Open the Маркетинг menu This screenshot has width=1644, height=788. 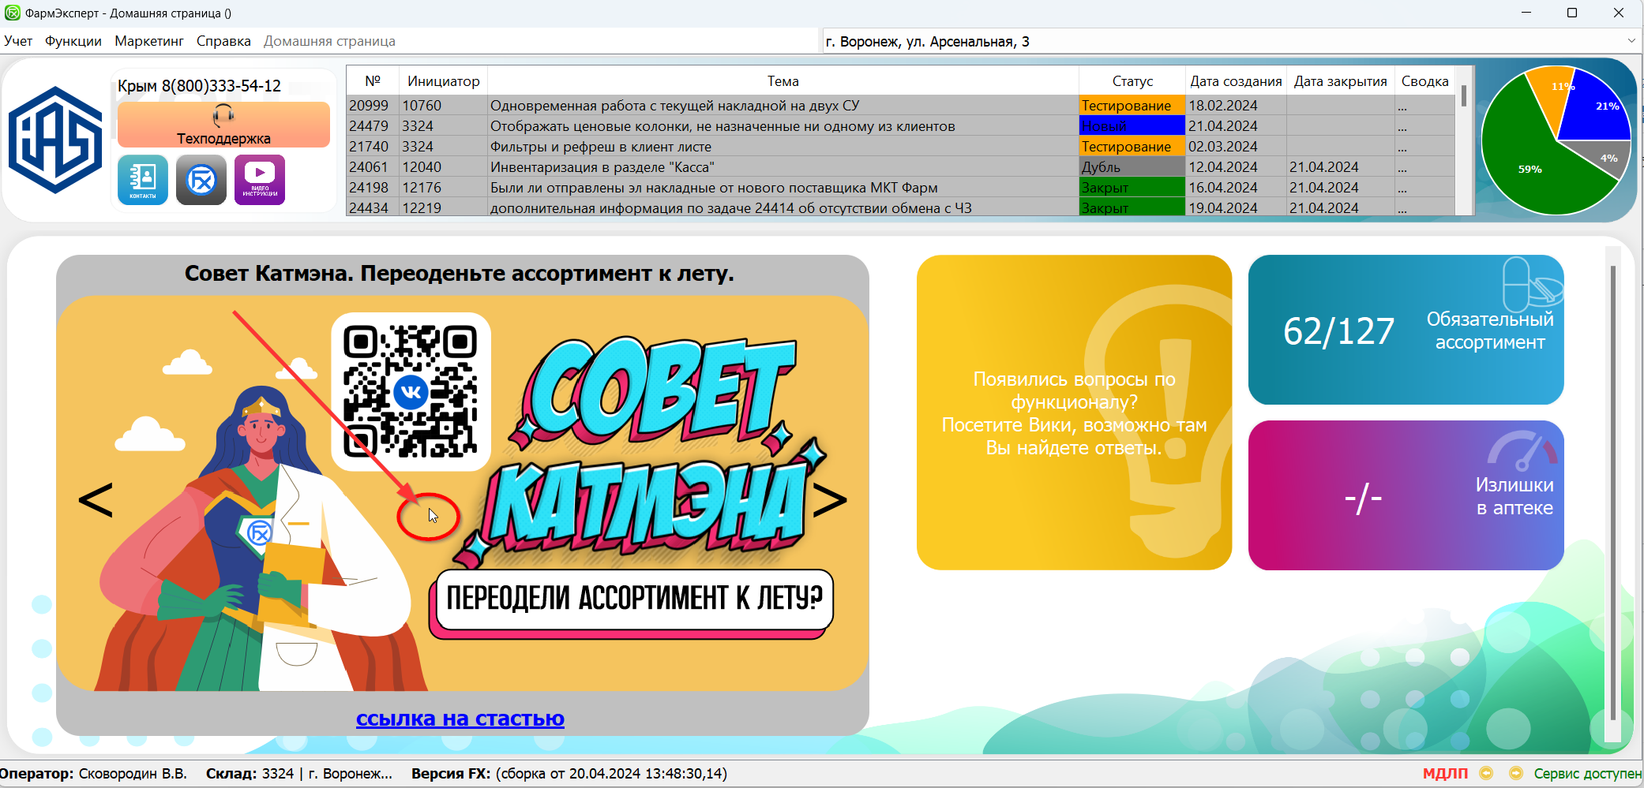149,41
